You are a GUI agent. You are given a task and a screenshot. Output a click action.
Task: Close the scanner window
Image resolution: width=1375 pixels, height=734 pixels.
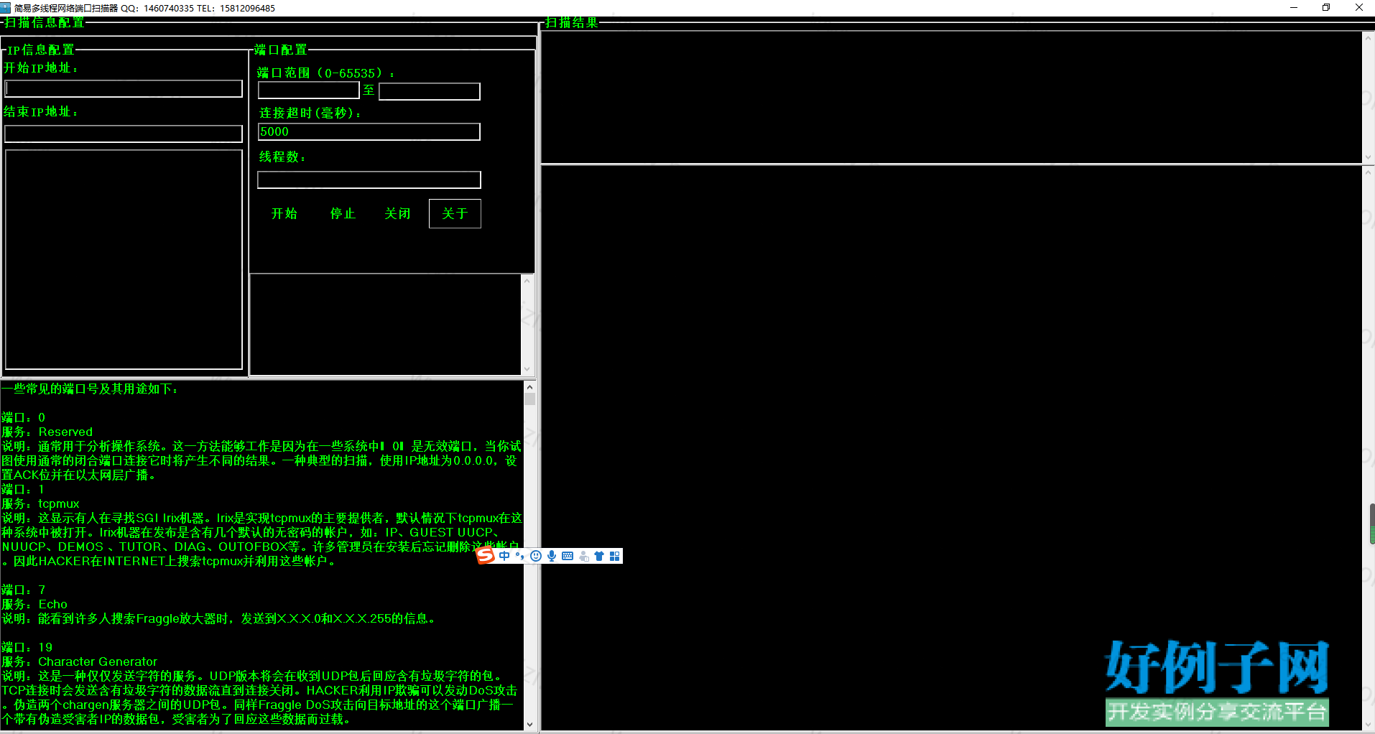1358,8
